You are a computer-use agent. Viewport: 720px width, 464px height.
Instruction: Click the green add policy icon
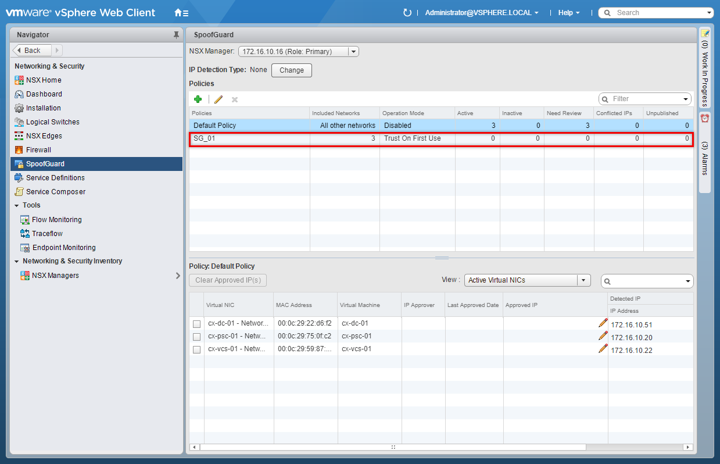pos(198,99)
